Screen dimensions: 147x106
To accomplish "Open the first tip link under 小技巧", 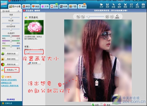I will pos(9,80).
